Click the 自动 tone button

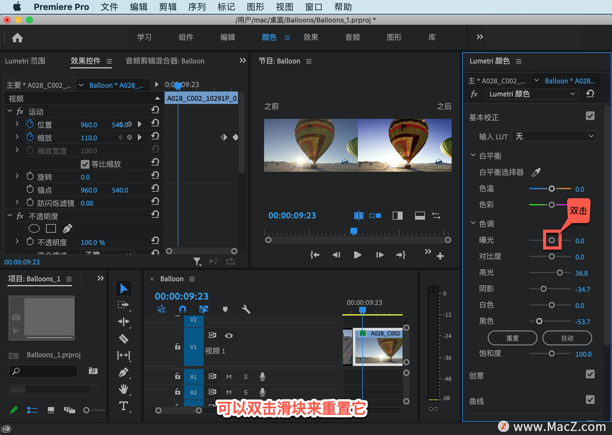(567, 338)
